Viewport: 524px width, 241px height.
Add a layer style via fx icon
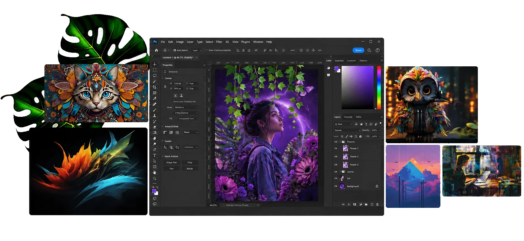[349, 204]
